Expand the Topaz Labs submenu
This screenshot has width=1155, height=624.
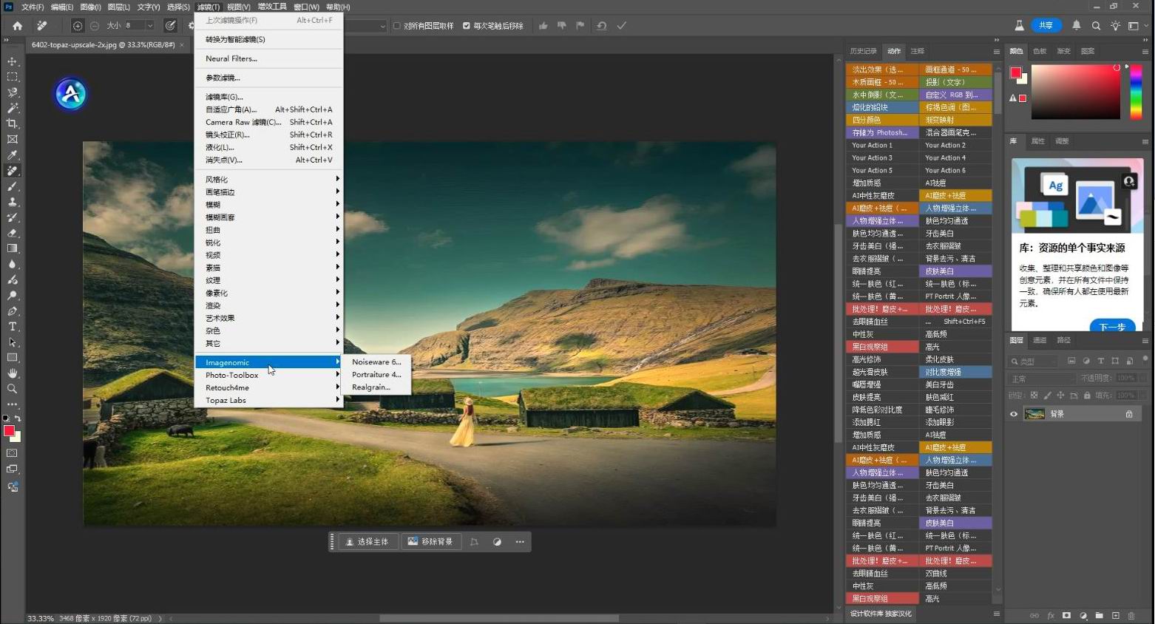coord(268,400)
